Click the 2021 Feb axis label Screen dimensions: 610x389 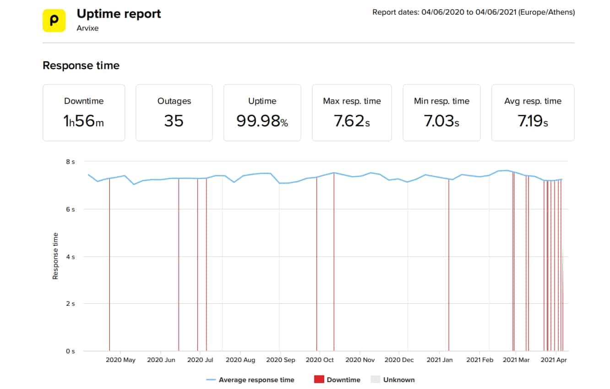pyautogui.click(x=480, y=360)
